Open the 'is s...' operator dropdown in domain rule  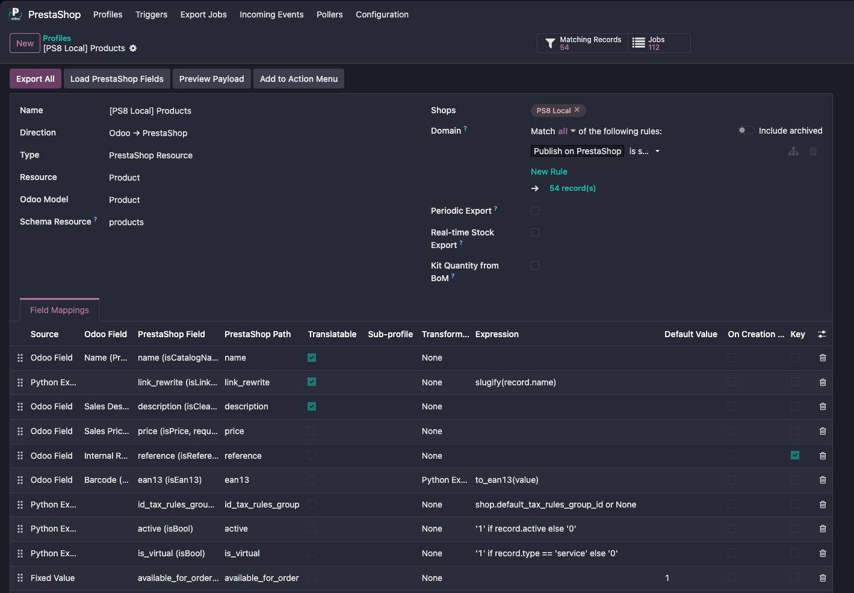(x=645, y=151)
